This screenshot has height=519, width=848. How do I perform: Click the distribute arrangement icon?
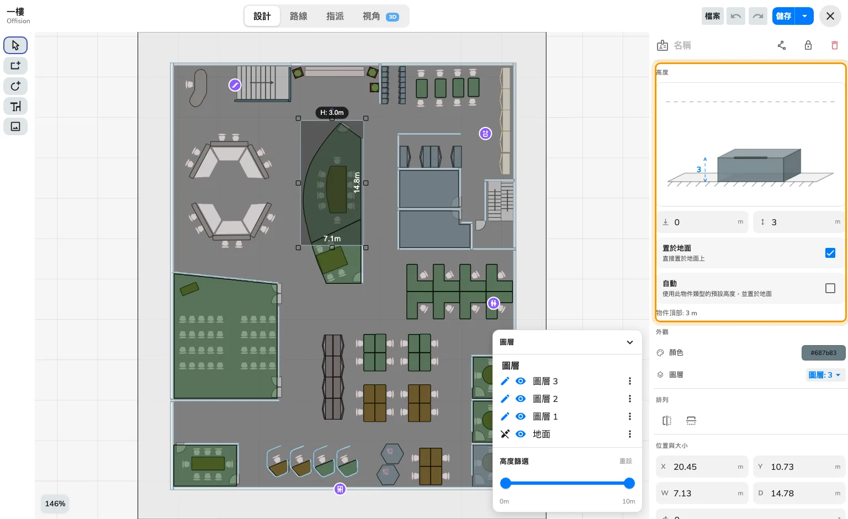[x=691, y=421]
